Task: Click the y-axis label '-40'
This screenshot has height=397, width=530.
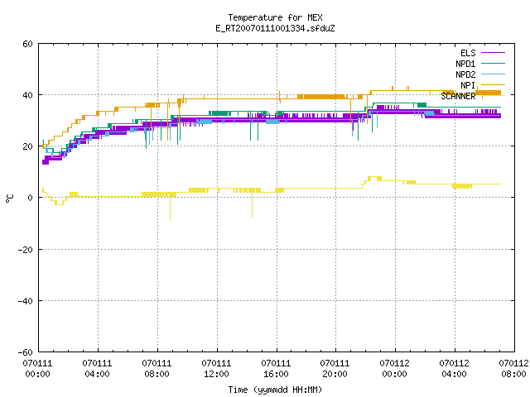Action: pyautogui.click(x=26, y=301)
